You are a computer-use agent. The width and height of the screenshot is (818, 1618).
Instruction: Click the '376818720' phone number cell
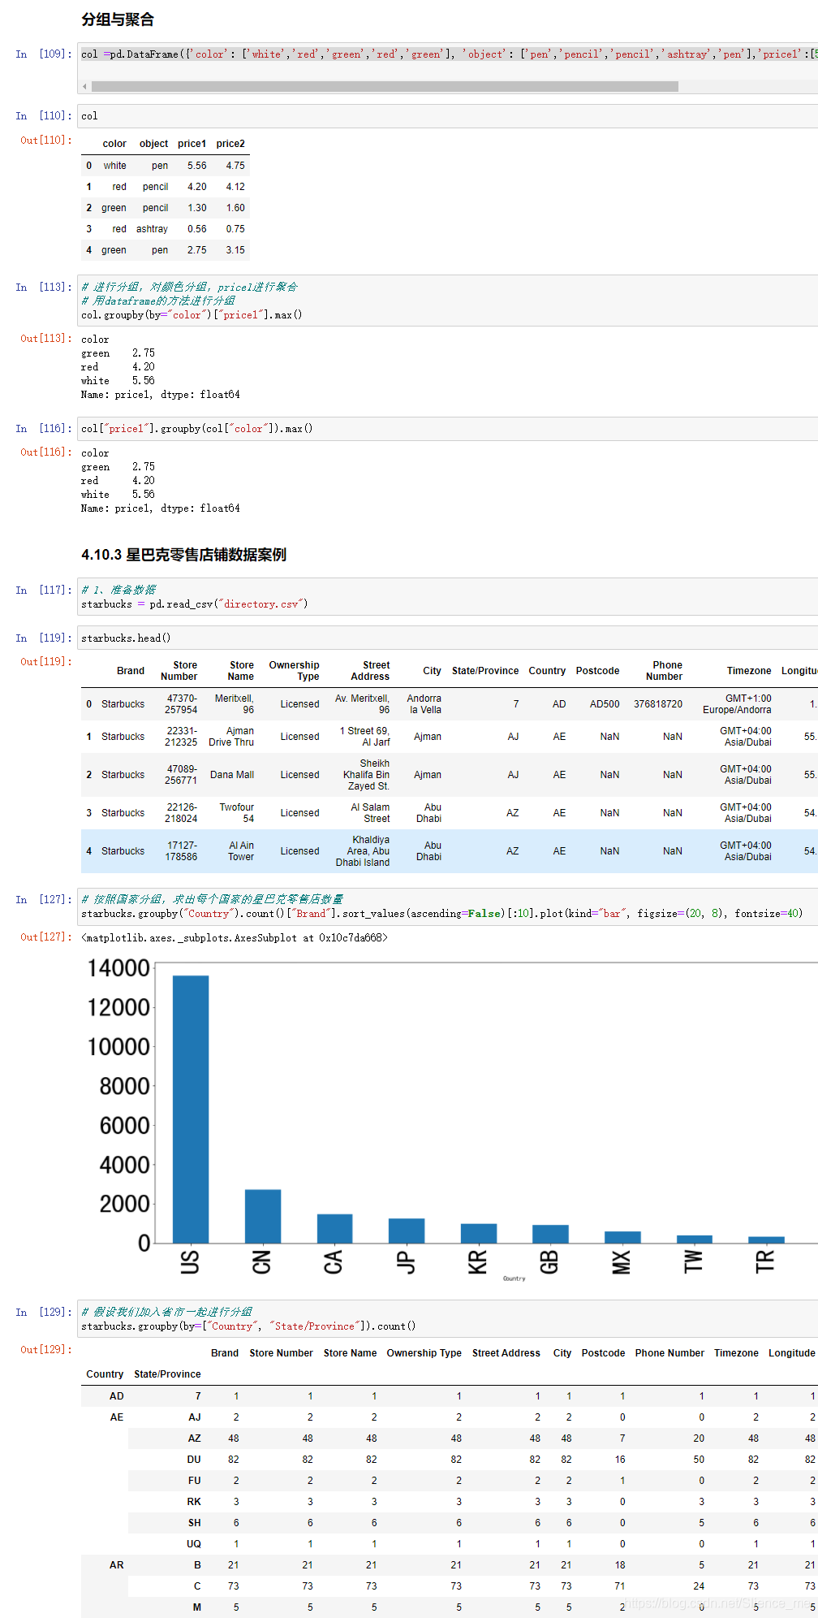tap(658, 704)
